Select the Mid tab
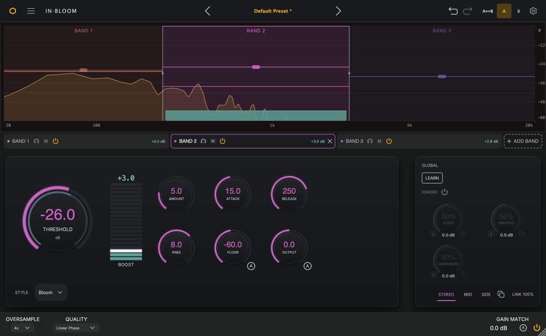The width and height of the screenshot is (546, 336). coord(468,294)
